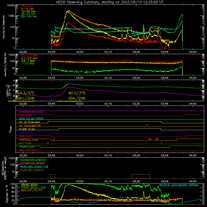Click the 10000 tick on top panel
Screen dimensions: 207x207
click(11, 5)
